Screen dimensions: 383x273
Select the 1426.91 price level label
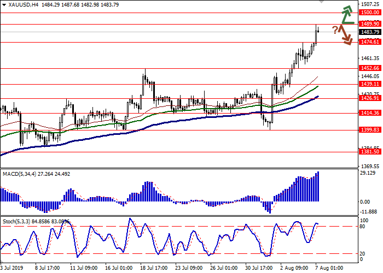pyautogui.click(x=367, y=99)
